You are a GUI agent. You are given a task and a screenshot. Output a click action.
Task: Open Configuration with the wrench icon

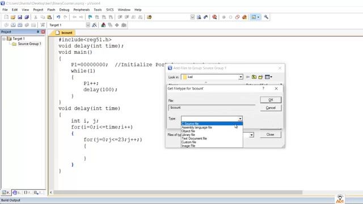click(266, 17)
